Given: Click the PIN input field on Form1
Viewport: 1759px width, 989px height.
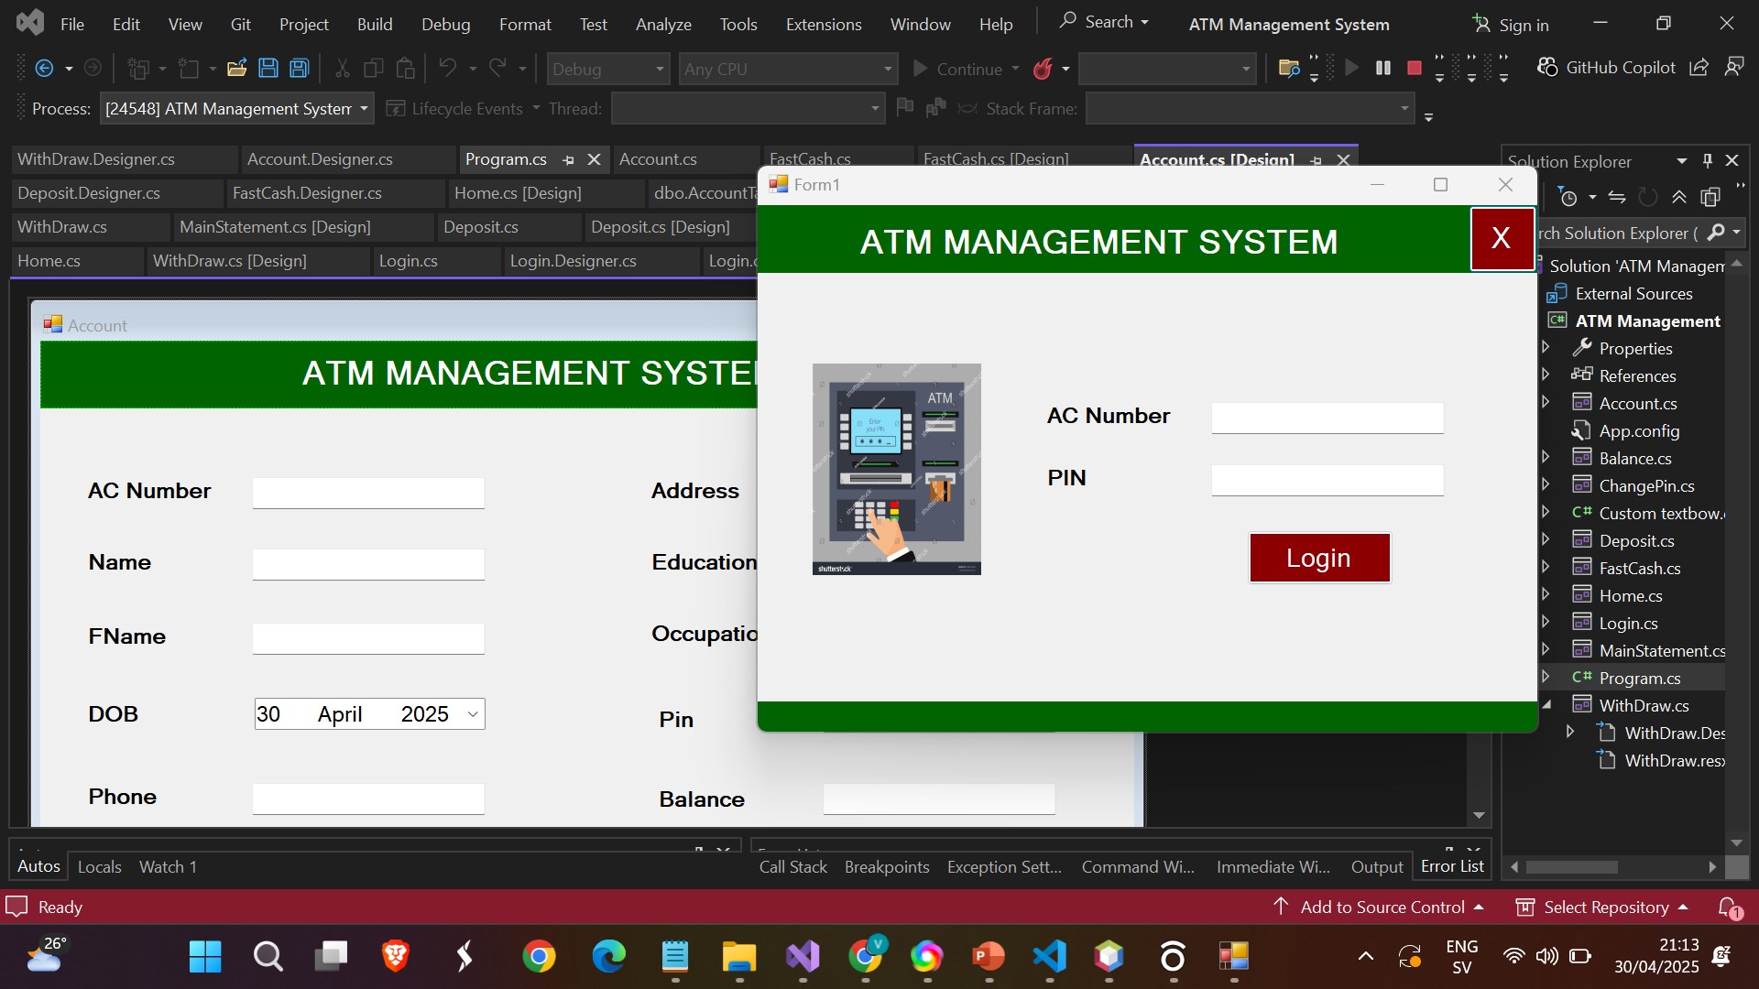Looking at the screenshot, I should (x=1327, y=480).
